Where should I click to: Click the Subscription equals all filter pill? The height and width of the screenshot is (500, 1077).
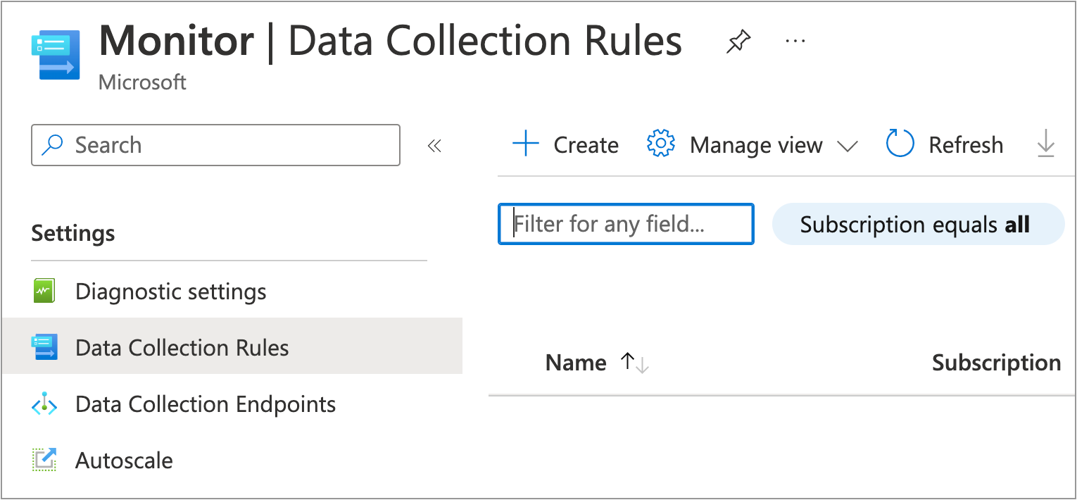pyautogui.click(x=918, y=225)
